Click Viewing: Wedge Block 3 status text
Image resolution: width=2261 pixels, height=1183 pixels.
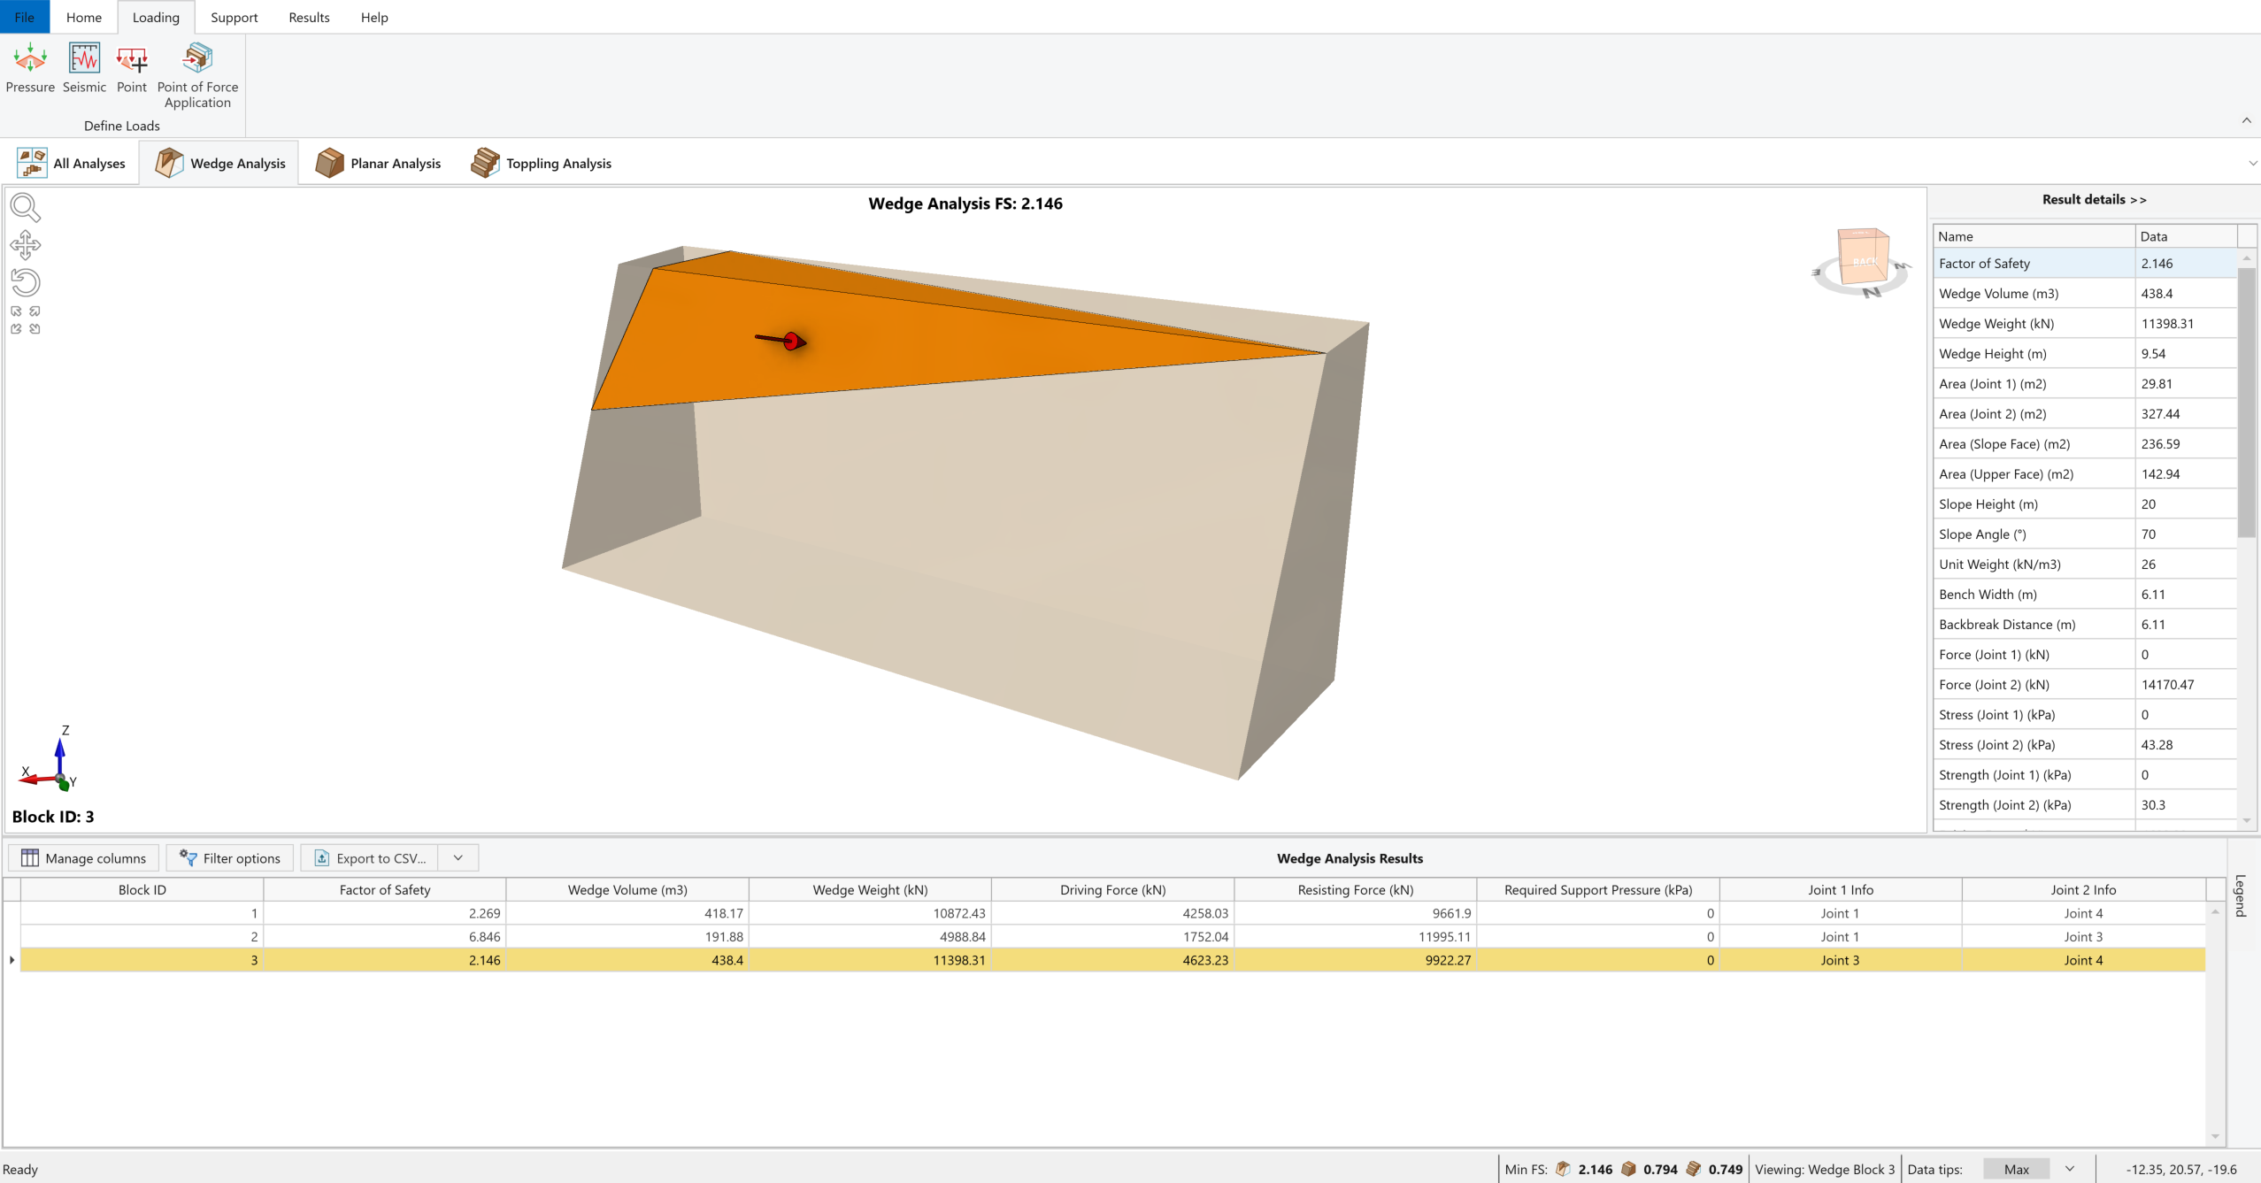(1825, 1169)
